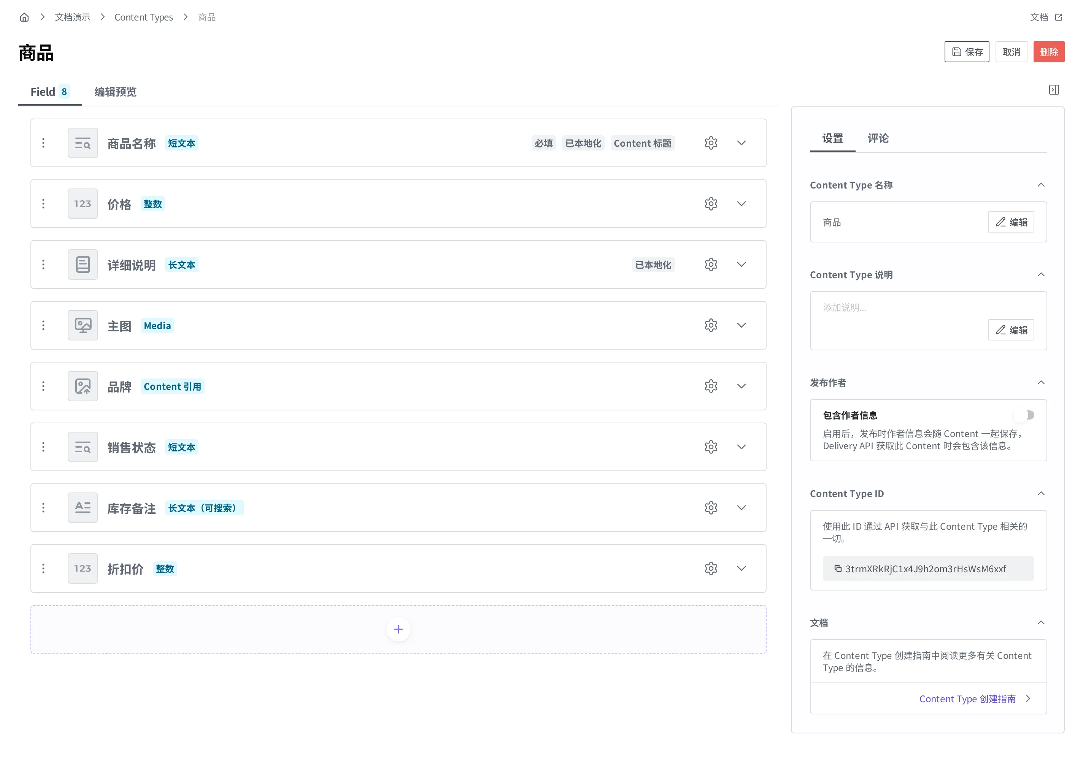The width and height of the screenshot is (1083, 760).
Task: Click the 取消 button
Action: 1011,52
